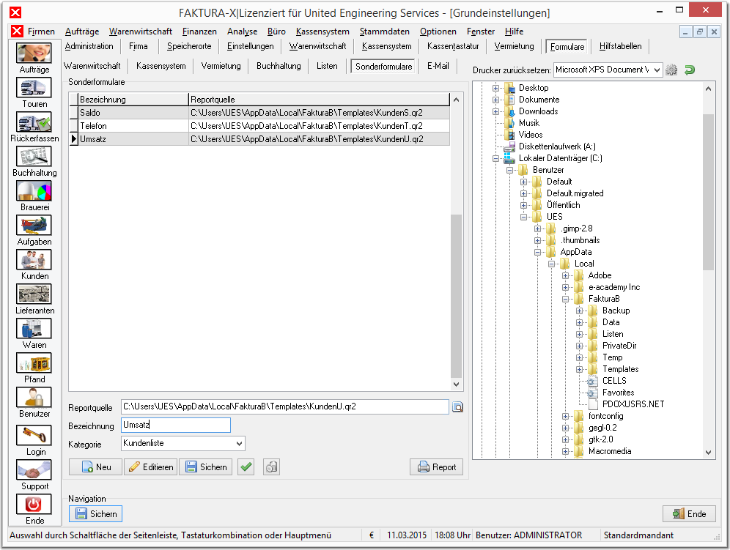
Task: Expand the Dokumente folder node
Action: [x=495, y=100]
